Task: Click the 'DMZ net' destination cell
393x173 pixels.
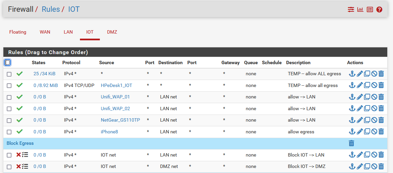Action: [x=168, y=166]
